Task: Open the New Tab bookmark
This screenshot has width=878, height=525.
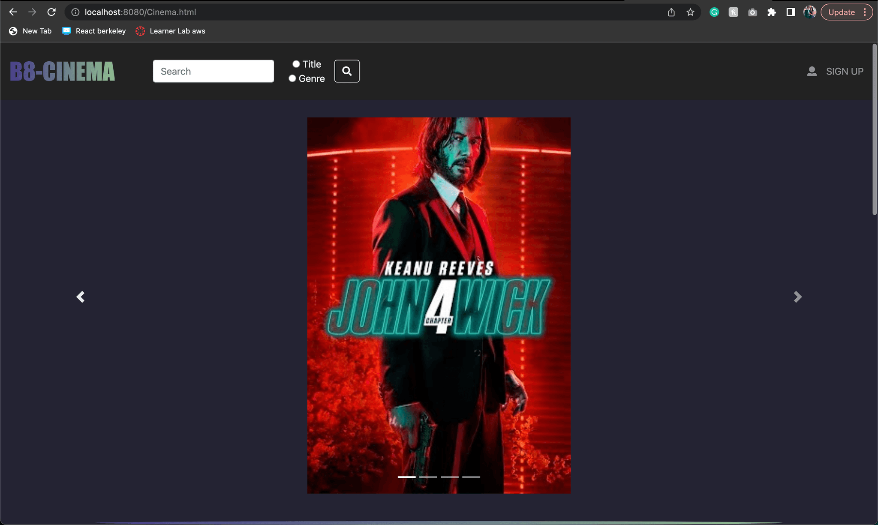Action: (x=30, y=31)
